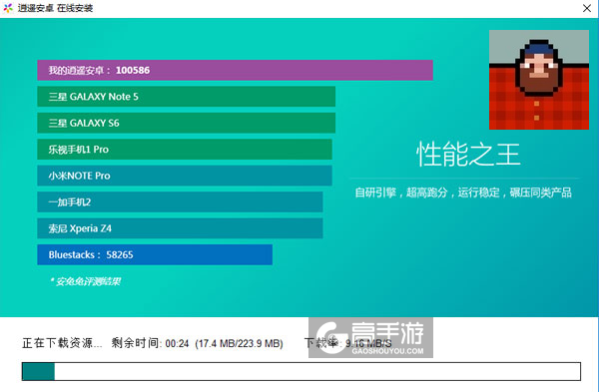Image resolution: width=599 pixels, height=392 pixels.
Task: Click the 正在下载资源 status text
Action: pos(62,343)
